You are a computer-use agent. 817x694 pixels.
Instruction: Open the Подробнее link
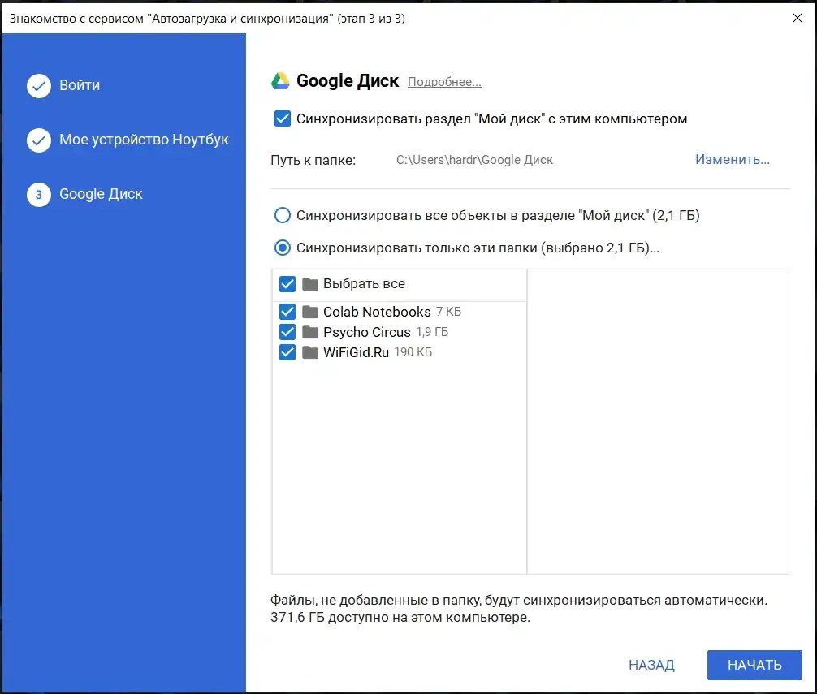pos(444,82)
